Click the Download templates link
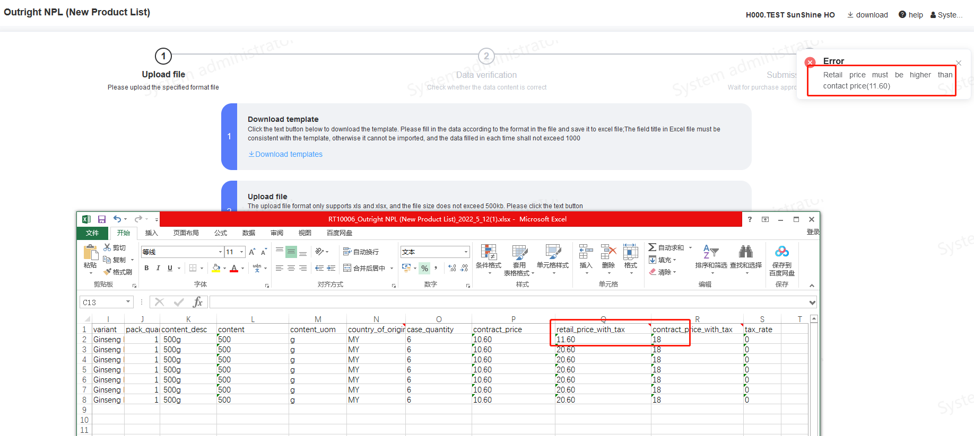 pyautogui.click(x=285, y=154)
